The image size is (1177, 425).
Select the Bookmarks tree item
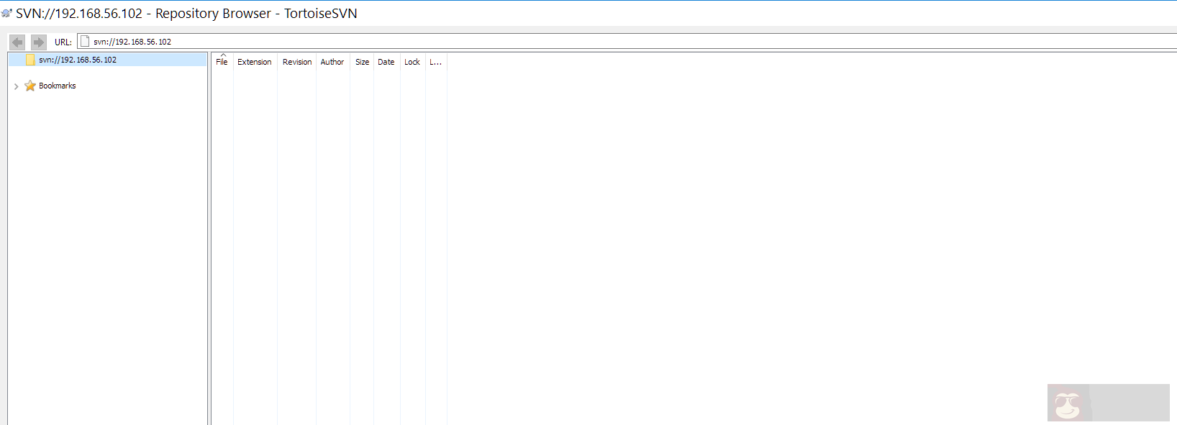coord(57,86)
